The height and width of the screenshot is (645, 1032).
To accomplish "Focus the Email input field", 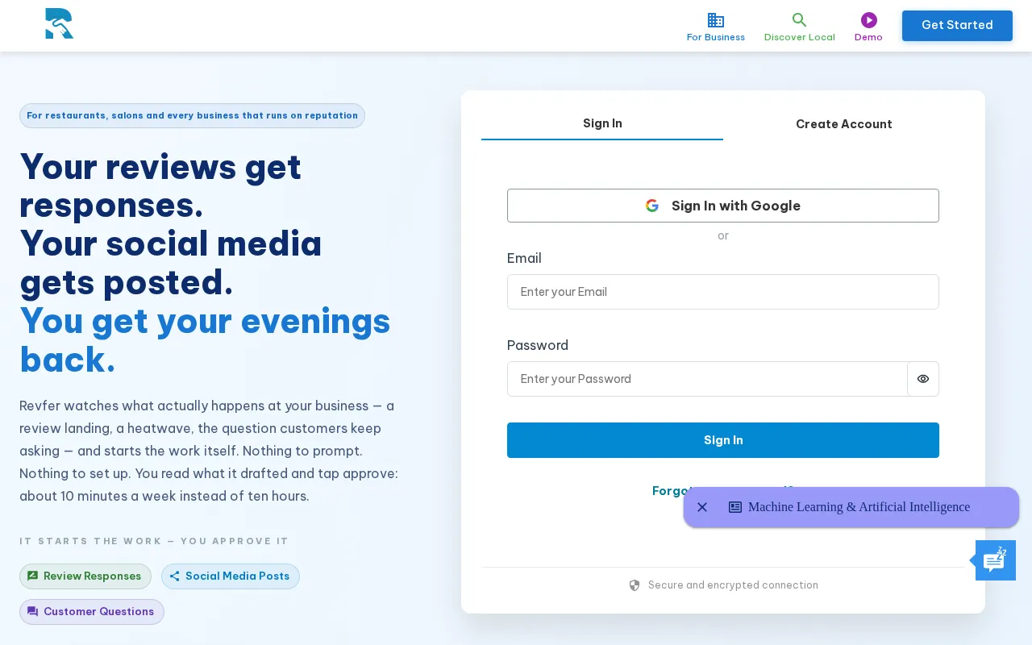I will click(x=723, y=292).
